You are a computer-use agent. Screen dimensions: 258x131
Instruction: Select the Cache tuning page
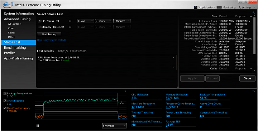(x=11, y=33)
